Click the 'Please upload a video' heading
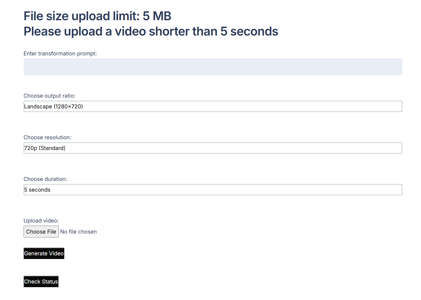The width and height of the screenshot is (421, 300). (151, 32)
